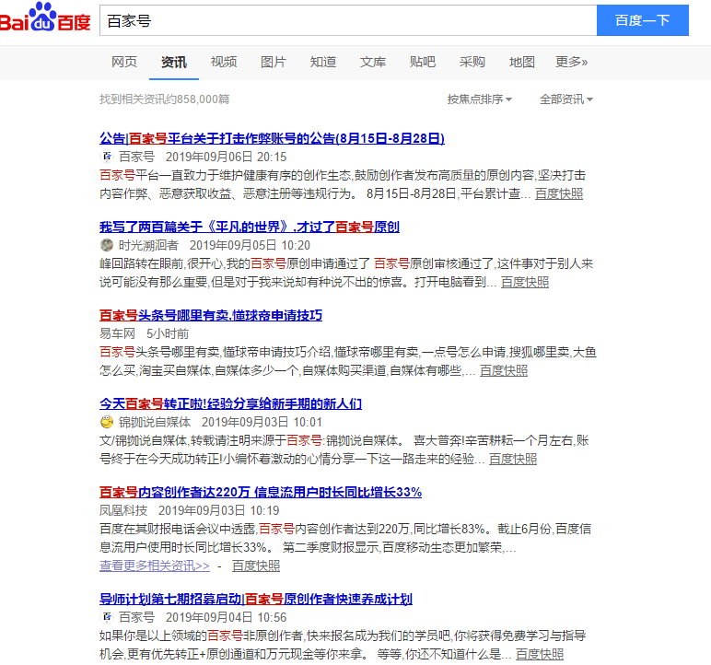This screenshot has width=711, height=665.
Task: Click the 时光溯洄者 author avatar icon
Action: [x=107, y=245]
